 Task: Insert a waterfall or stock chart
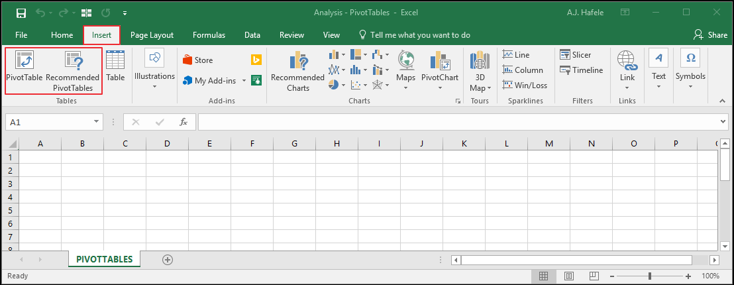380,55
